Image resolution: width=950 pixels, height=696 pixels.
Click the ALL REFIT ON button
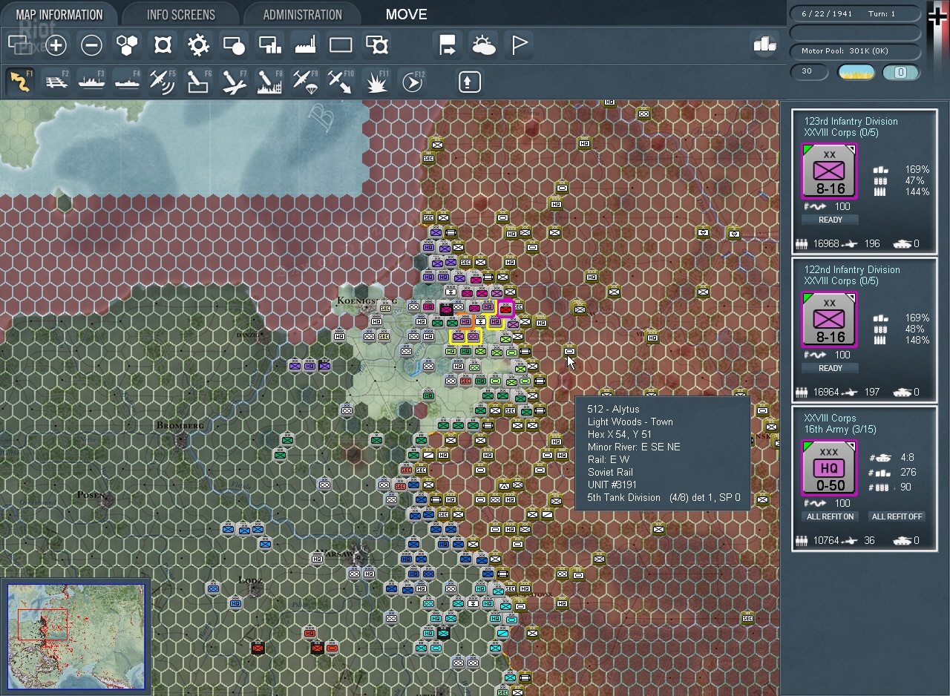pos(829,516)
